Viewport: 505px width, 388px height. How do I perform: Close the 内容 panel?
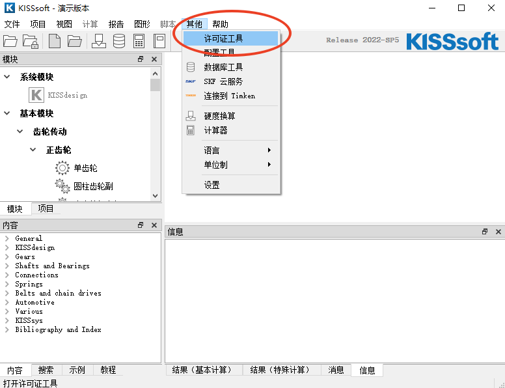click(154, 225)
